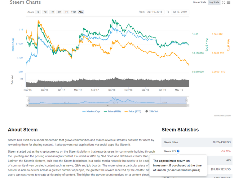Click the navigator scrollbar center grip

[x=107, y=106]
